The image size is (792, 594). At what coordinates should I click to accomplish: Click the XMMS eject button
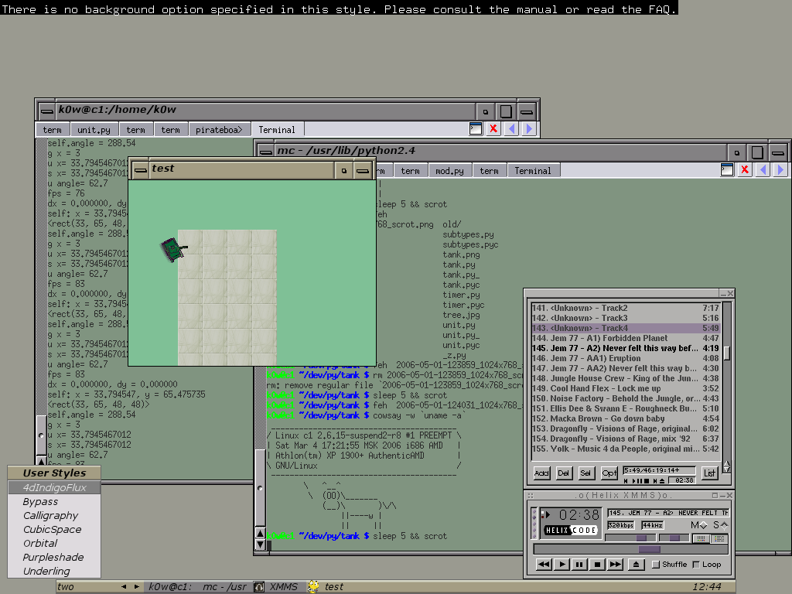[637, 565]
